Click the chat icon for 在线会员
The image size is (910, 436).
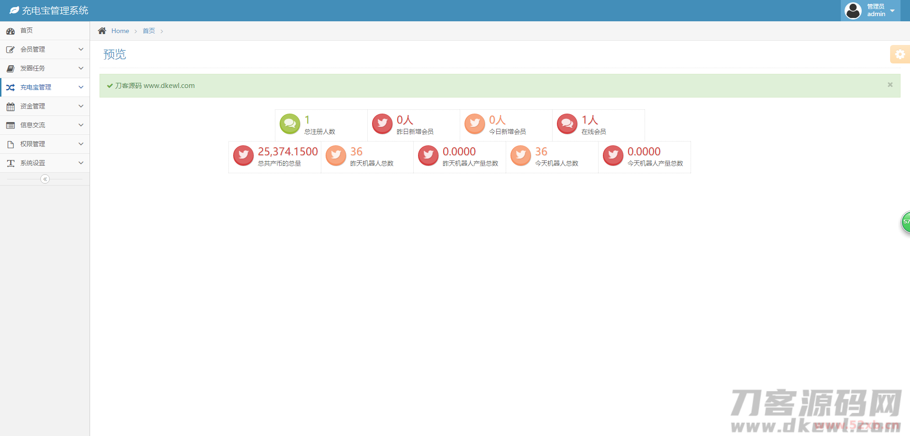tap(567, 124)
